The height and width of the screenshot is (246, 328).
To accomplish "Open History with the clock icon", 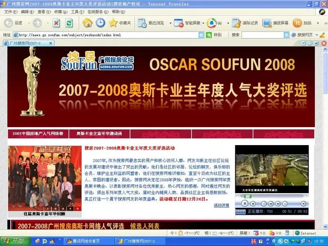I will pos(100,23).
